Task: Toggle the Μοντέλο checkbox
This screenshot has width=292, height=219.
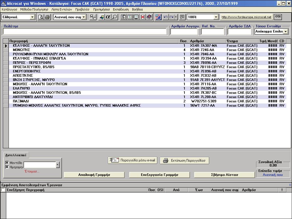Action: [7, 163]
